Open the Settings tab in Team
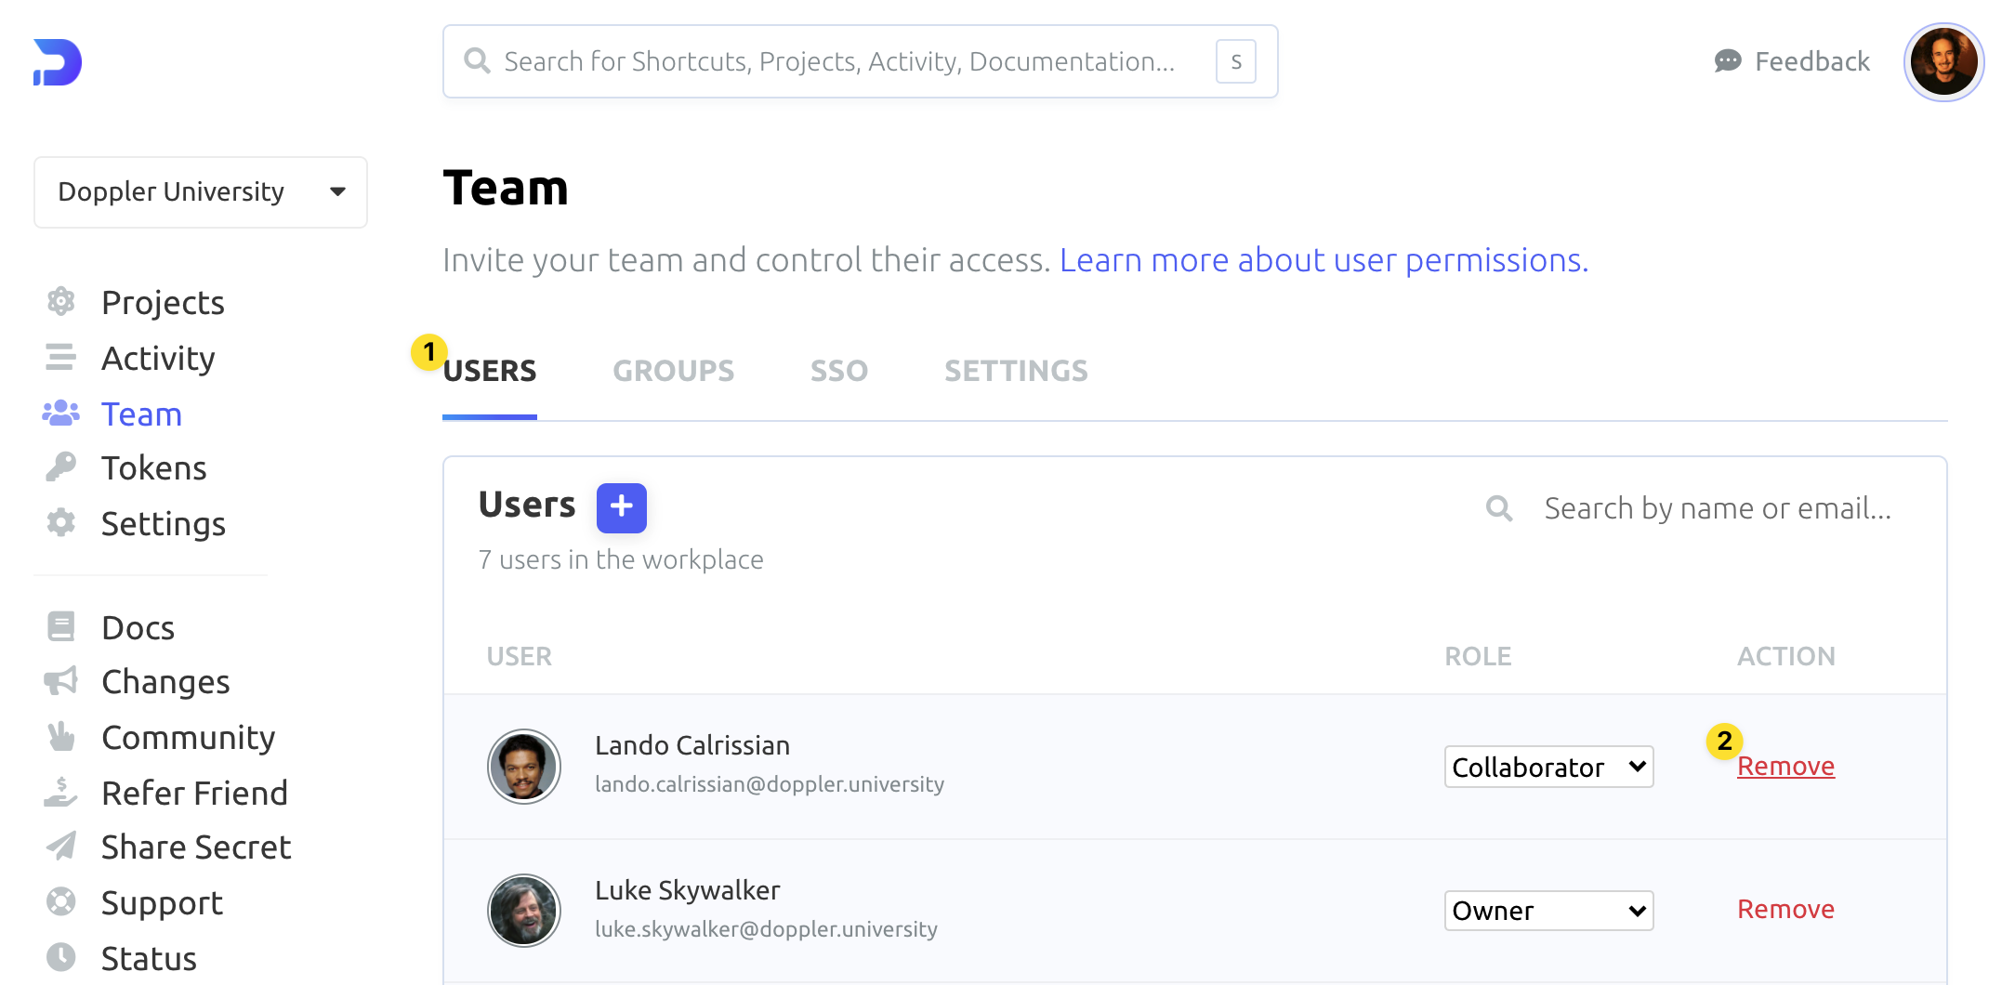Image resolution: width=2015 pixels, height=985 pixels. 1016,371
